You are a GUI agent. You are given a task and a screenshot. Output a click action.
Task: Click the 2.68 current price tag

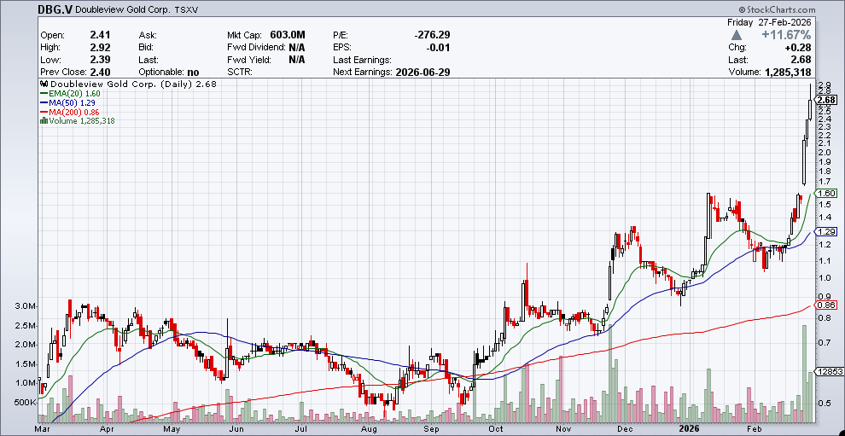[825, 100]
